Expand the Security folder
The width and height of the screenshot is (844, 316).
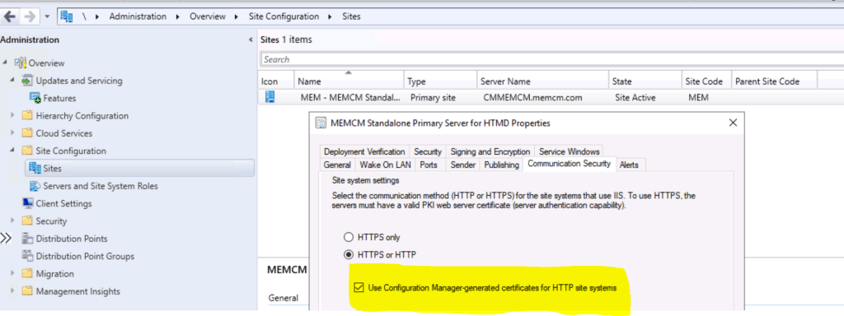pos(13,221)
